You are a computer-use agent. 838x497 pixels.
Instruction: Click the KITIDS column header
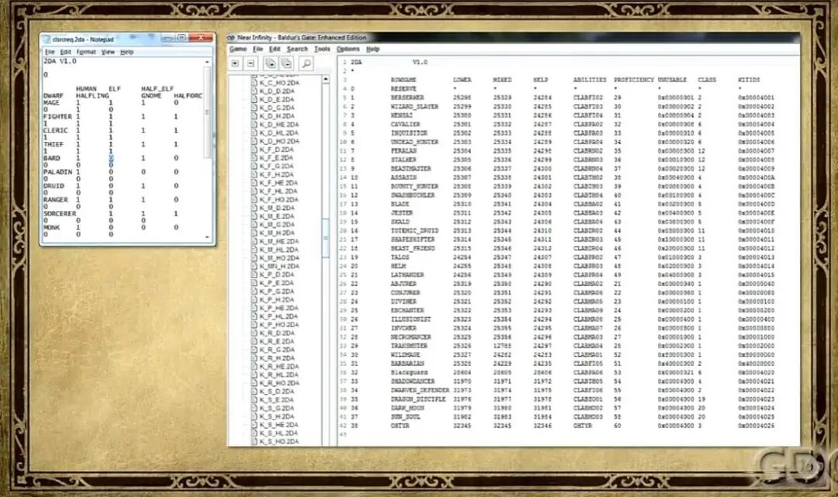[749, 80]
